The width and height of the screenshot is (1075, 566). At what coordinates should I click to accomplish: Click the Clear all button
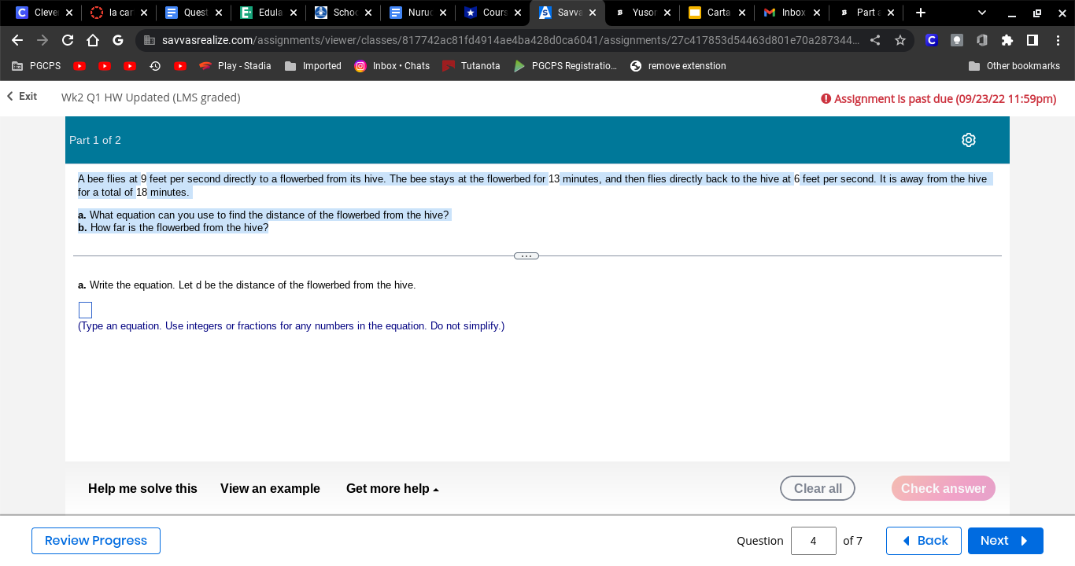point(818,488)
